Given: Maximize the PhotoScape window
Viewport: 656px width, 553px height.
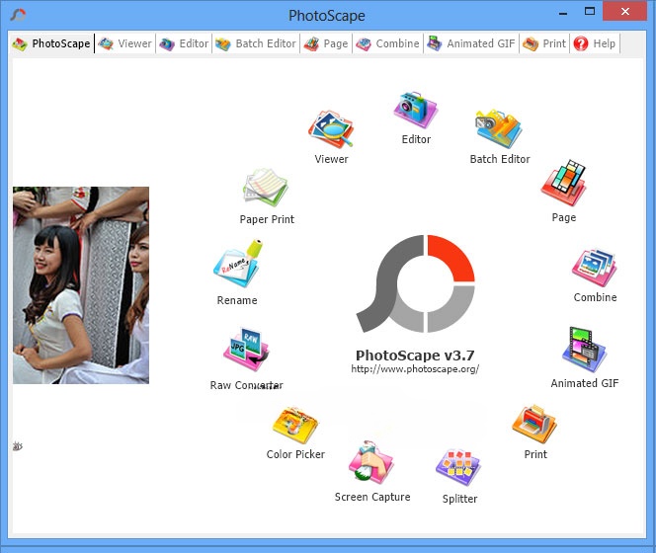Looking at the screenshot, I should click(590, 12).
